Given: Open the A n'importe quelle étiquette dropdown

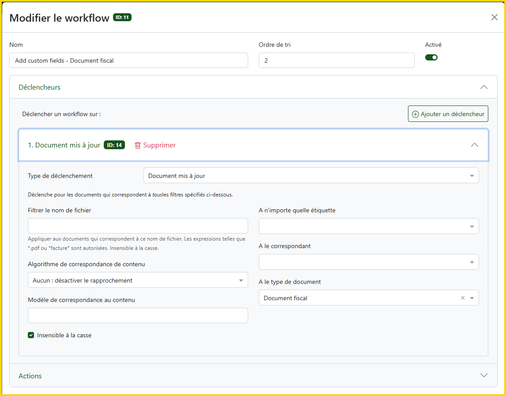Looking at the screenshot, I should tap(368, 226).
